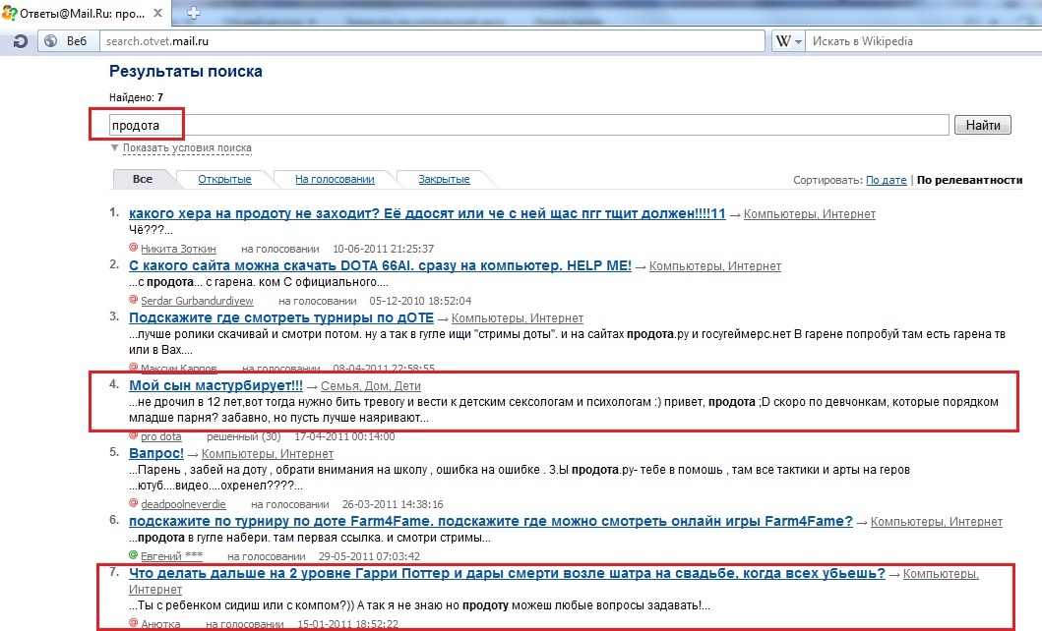This screenshot has width=1042, height=631.
Task: Open author profile Максим Карпов
Action: 172,369
